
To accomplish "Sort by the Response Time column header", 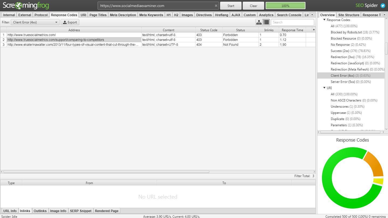I will (292, 30).
